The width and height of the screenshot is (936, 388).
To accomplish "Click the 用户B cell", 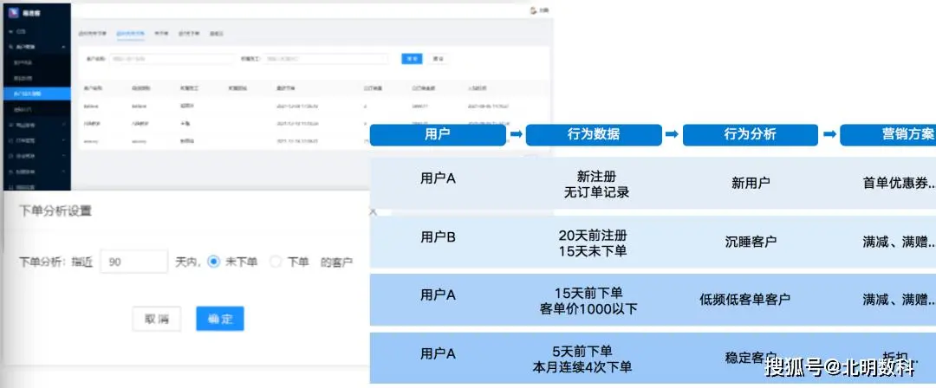I will click(x=438, y=237).
